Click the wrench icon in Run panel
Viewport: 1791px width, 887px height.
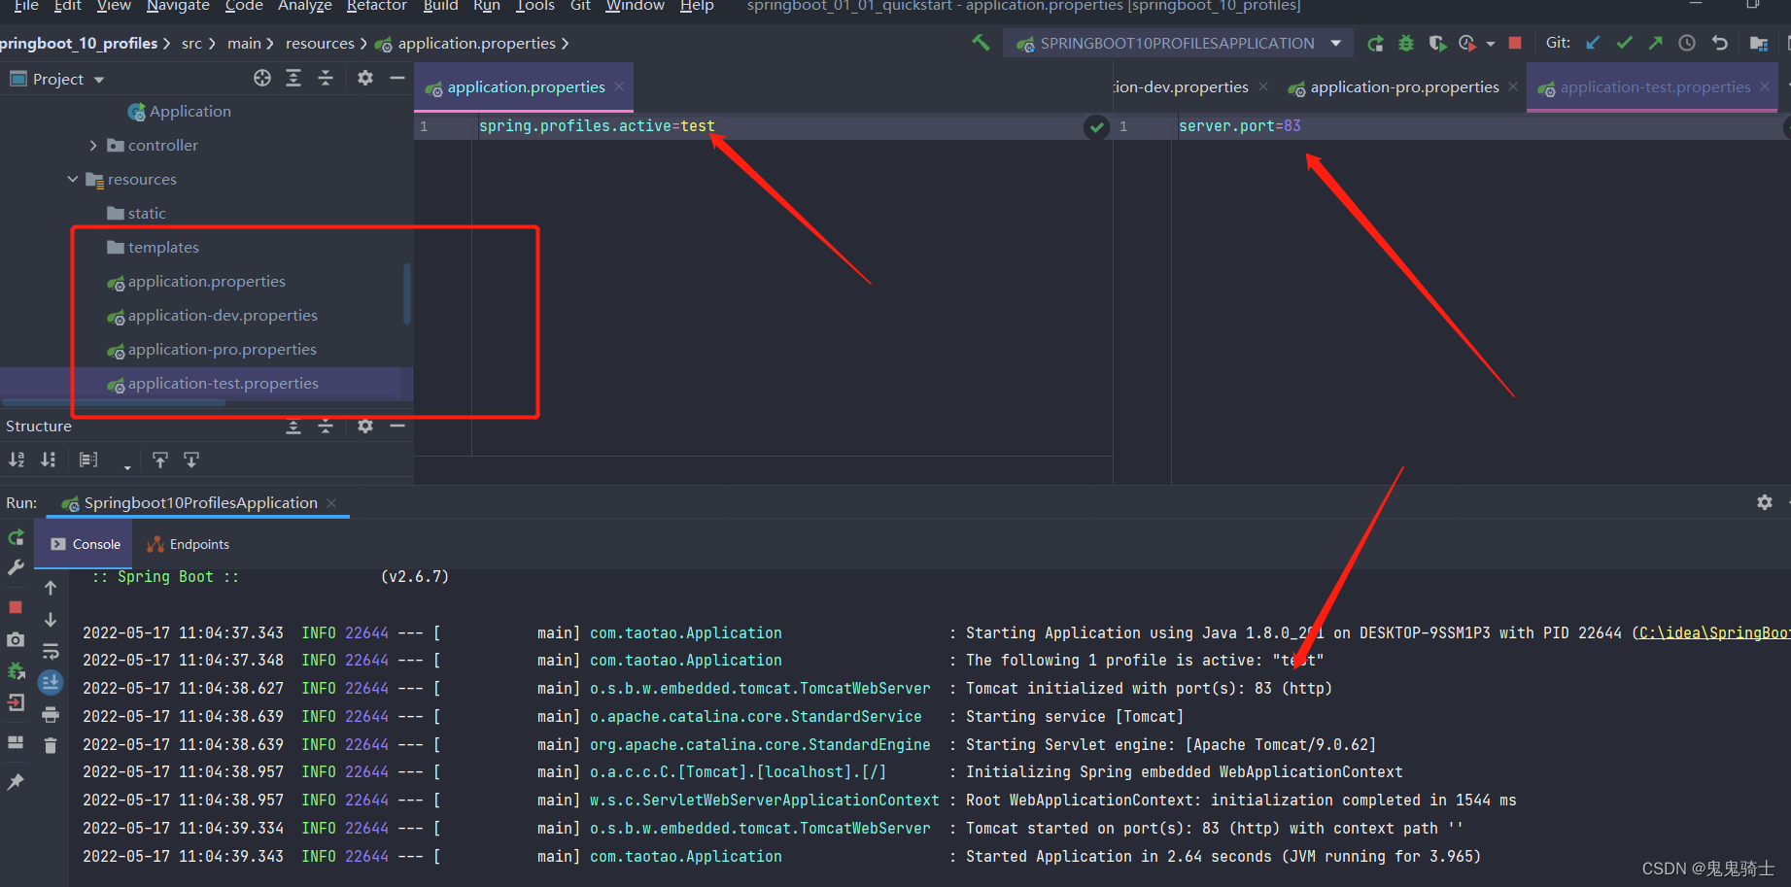(17, 567)
